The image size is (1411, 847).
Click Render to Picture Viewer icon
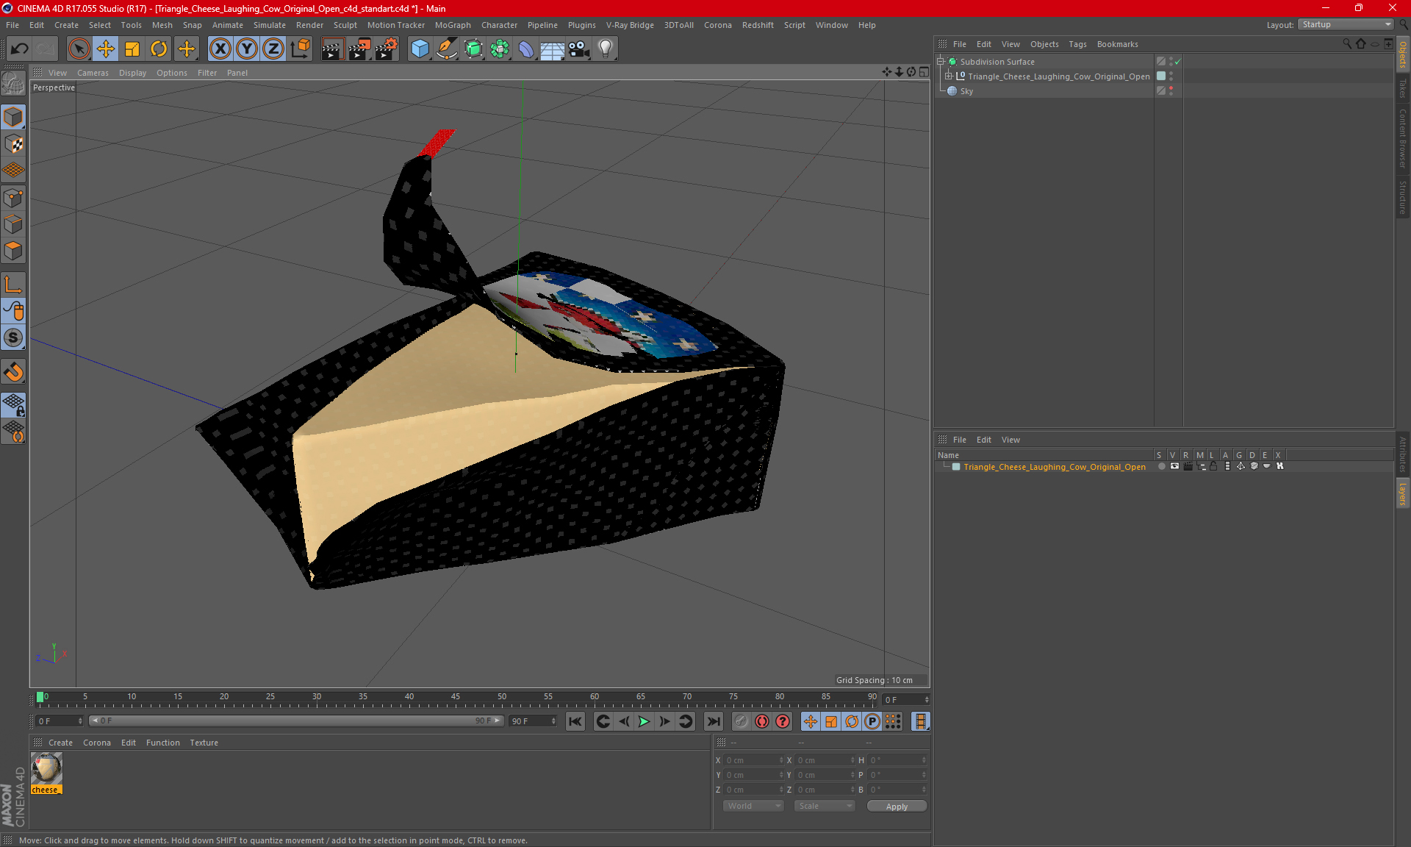359,49
